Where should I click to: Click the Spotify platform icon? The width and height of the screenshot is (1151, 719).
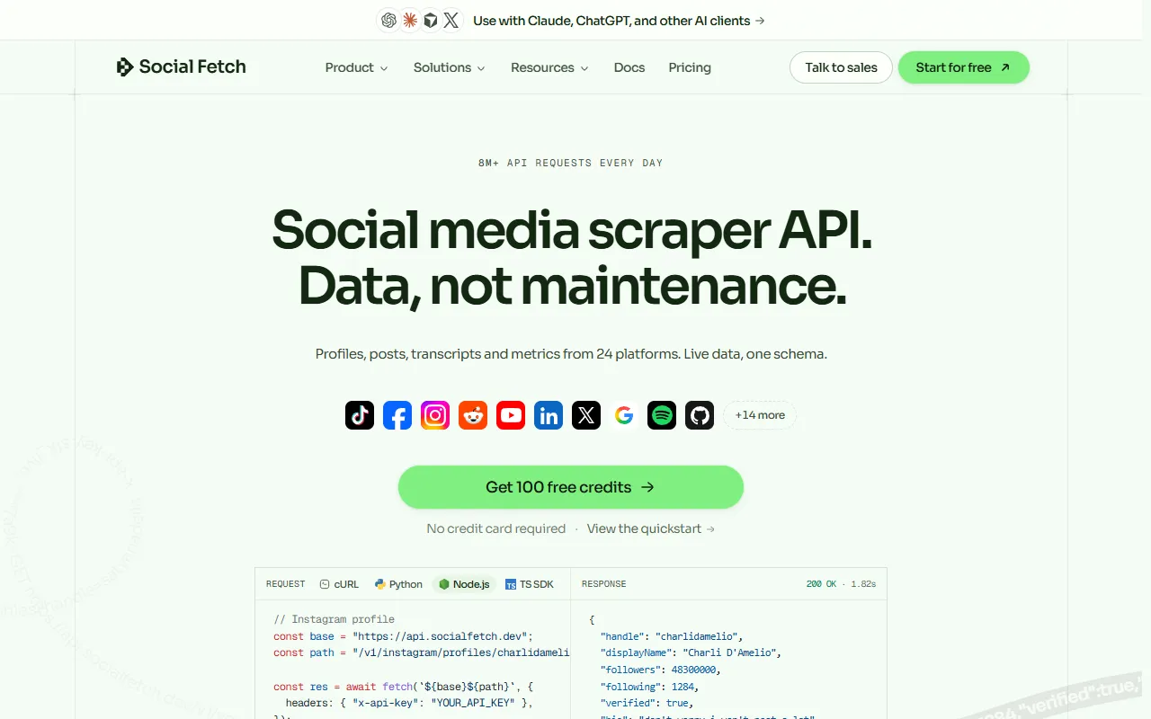662,415
